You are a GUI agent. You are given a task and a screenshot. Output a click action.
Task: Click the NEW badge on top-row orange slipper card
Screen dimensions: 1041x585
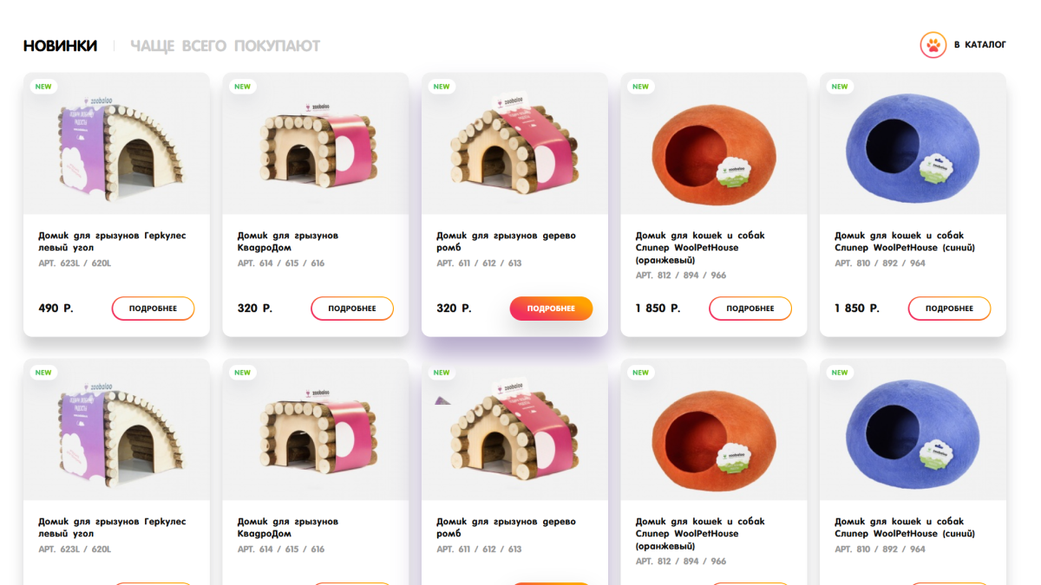coord(640,87)
